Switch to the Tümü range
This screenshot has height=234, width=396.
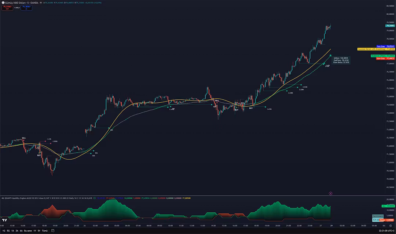tap(45, 231)
